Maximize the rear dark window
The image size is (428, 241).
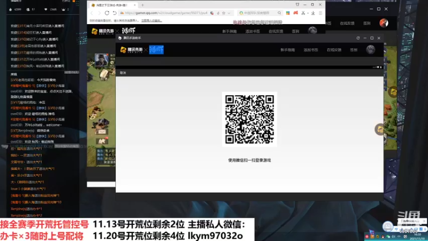(x=379, y=9)
